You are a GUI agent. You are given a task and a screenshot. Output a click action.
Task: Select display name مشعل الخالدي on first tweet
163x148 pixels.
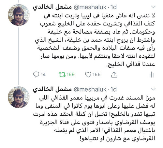pos(52,7)
